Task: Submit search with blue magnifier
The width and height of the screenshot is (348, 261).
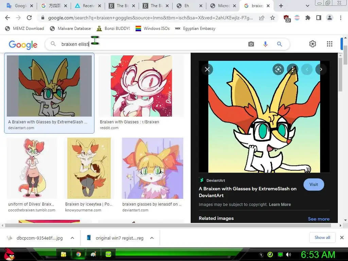Action: pyautogui.click(x=279, y=44)
